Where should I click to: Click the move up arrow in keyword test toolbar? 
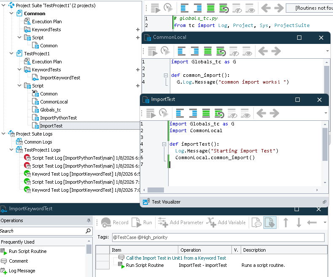pyautogui.click(x=285, y=223)
